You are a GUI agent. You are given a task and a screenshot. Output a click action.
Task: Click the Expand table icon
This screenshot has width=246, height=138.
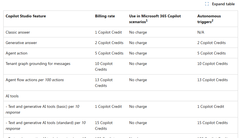click(x=207, y=4)
